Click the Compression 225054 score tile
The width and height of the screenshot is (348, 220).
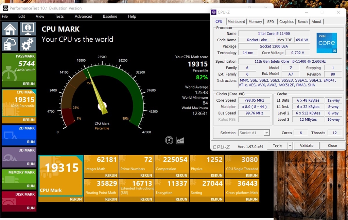(x=172, y=164)
